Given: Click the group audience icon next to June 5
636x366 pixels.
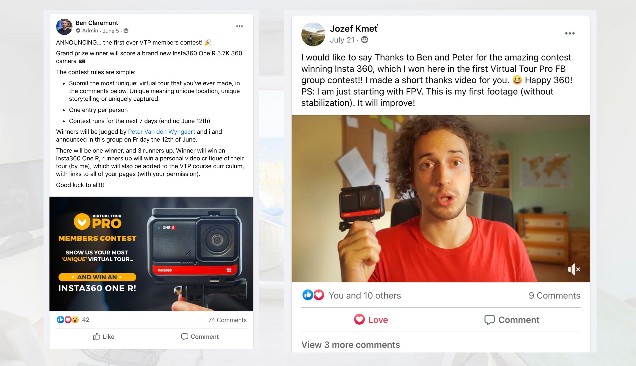Looking at the screenshot, I should (x=126, y=31).
